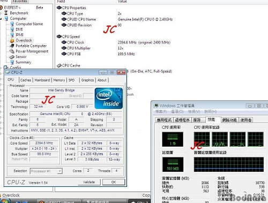Click the 503 MB memory meter
Screen dimensions: 268x203
tap(173, 164)
